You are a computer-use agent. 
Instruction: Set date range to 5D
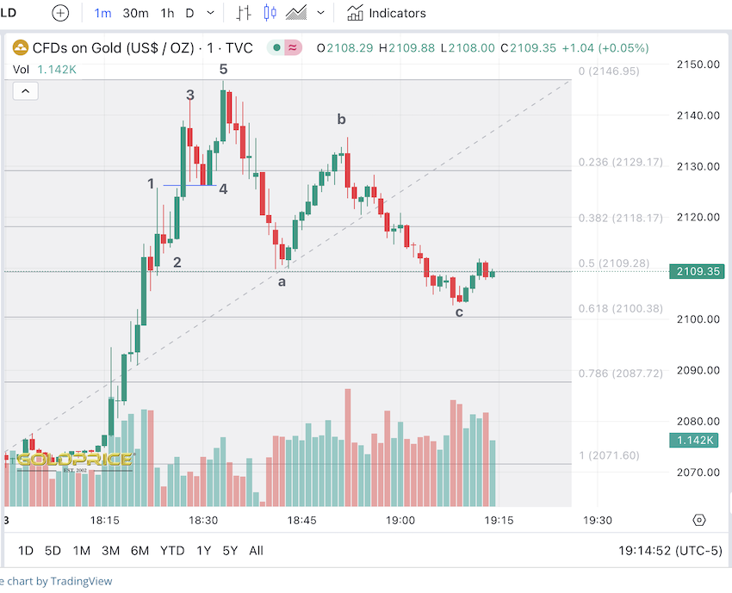point(53,550)
